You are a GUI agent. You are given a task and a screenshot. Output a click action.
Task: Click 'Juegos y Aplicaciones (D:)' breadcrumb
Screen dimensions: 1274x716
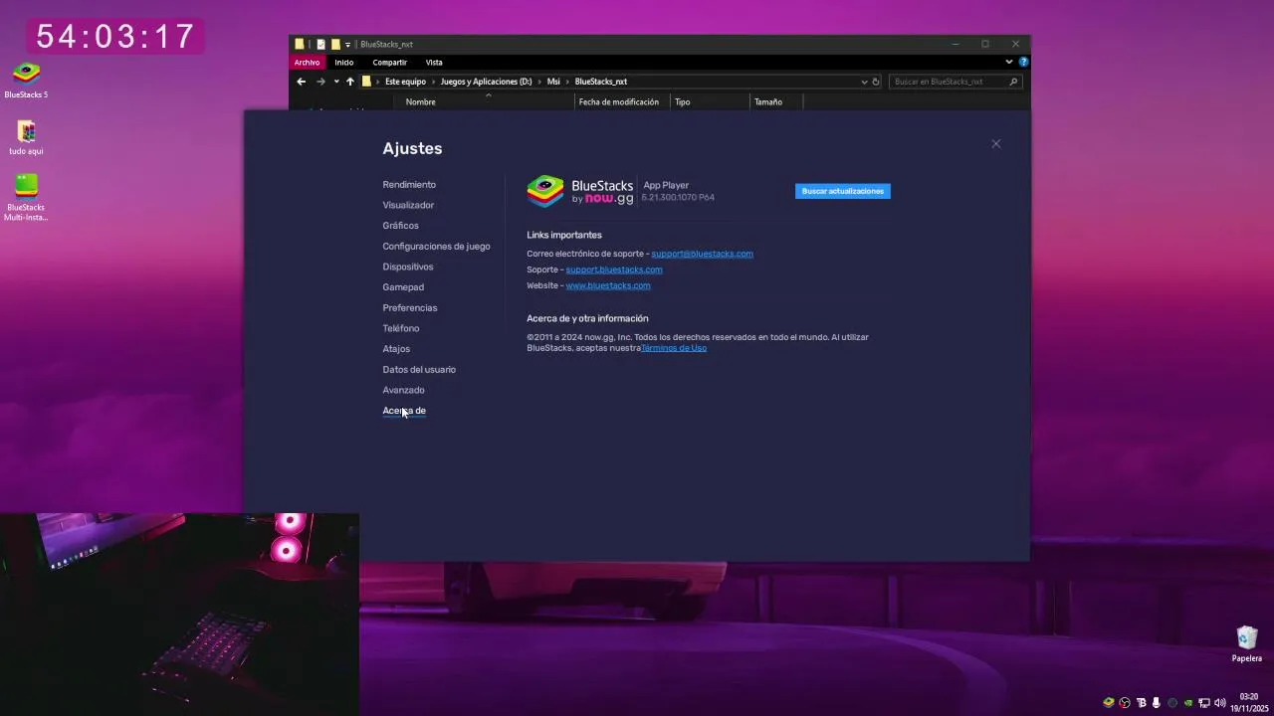(486, 82)
